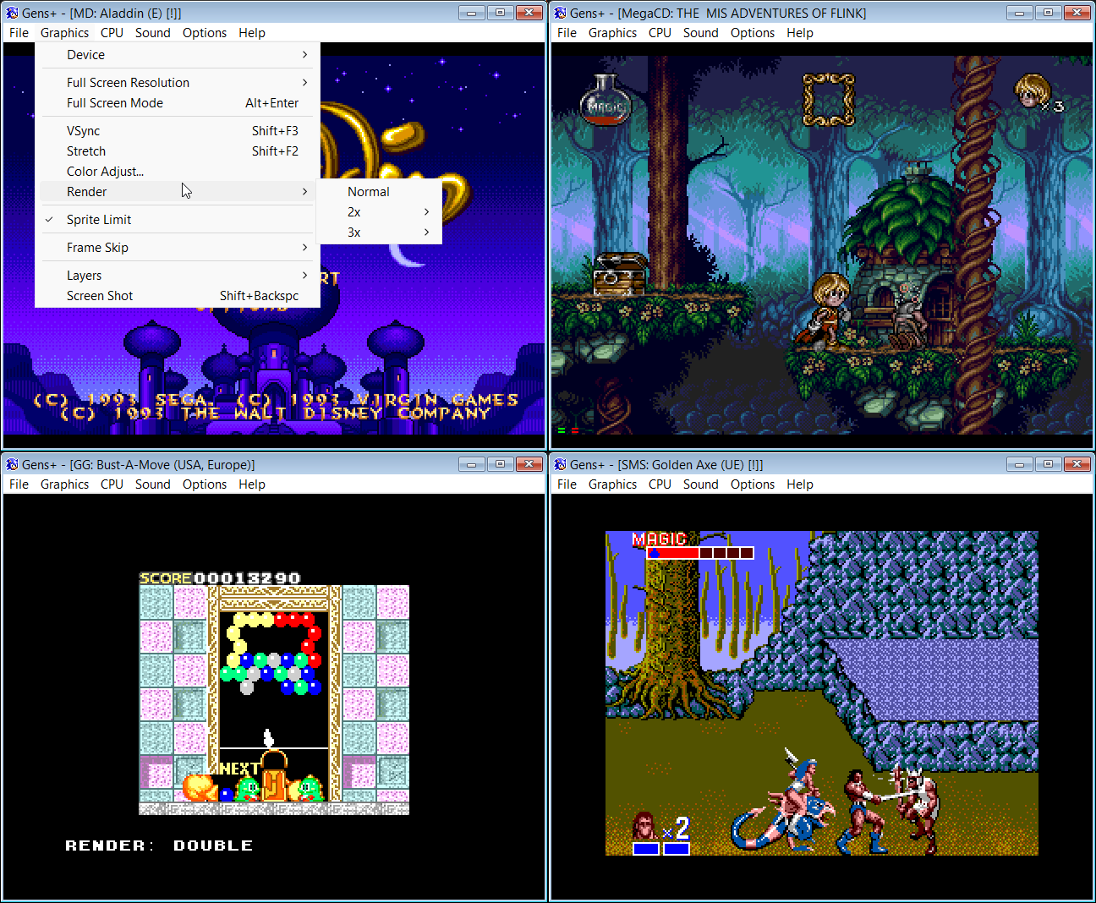Click the Gens+ icon in Golden Axe window title bar
The width and height of the screenshot is (1096, 903).
tap(560, 464)
